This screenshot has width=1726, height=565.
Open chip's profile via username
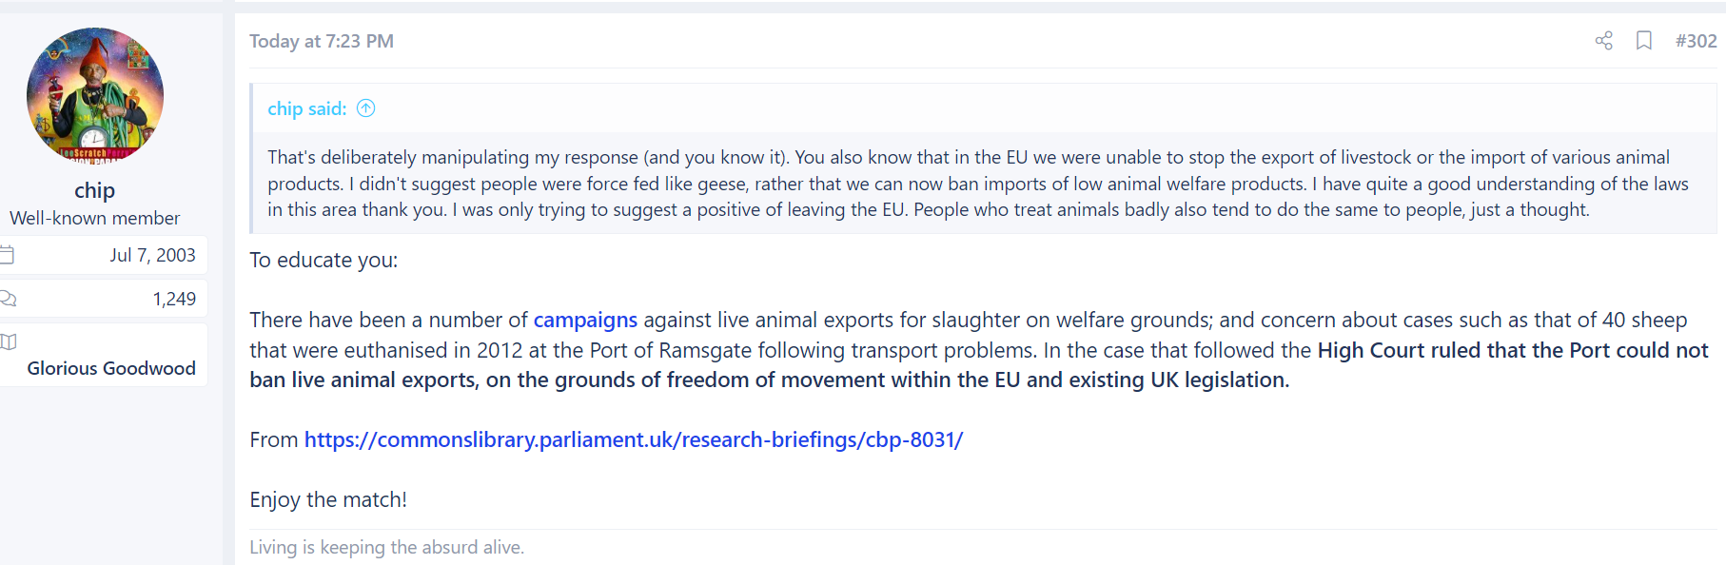coord(95,190)
